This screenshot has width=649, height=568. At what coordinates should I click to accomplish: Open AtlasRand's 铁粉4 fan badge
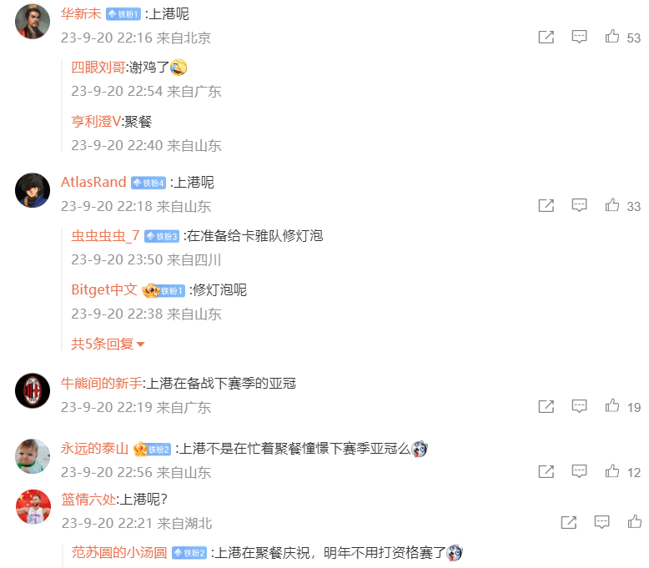tap(148, 183)
